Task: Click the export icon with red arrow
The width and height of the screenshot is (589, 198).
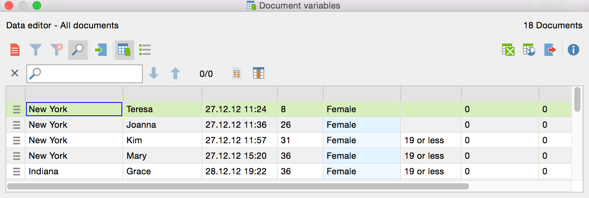Action: coord(550,50)
